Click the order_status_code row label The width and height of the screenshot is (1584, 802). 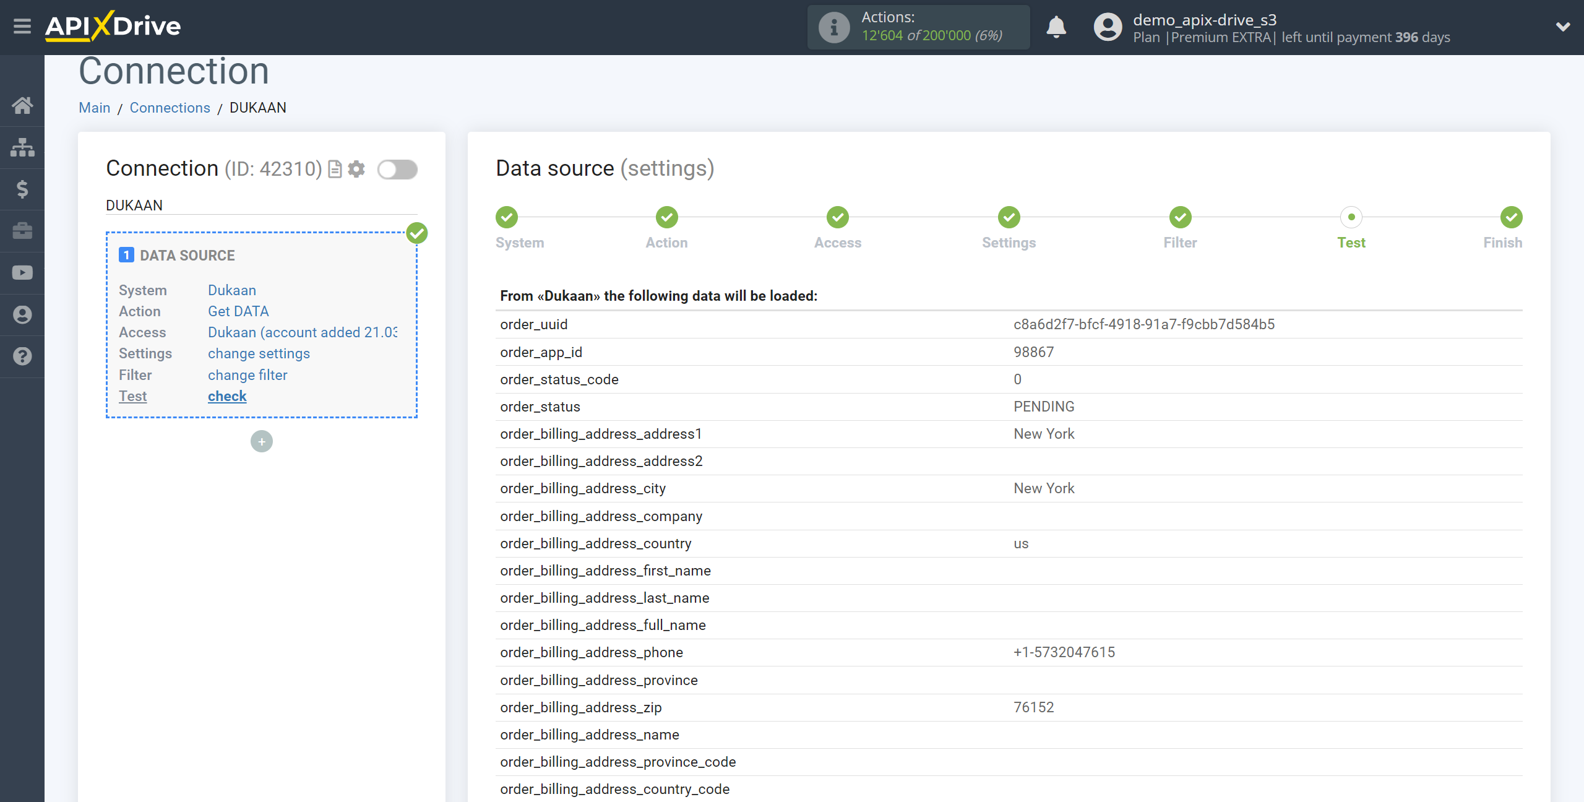559,379
